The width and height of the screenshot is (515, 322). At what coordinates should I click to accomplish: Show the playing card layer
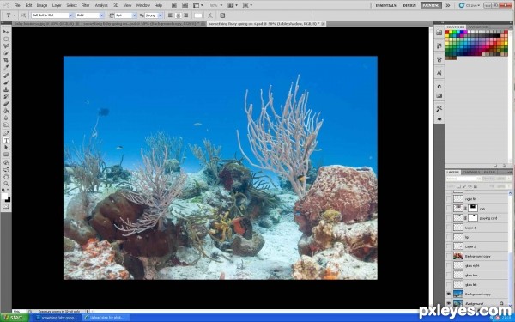click(x=449, y=218)
